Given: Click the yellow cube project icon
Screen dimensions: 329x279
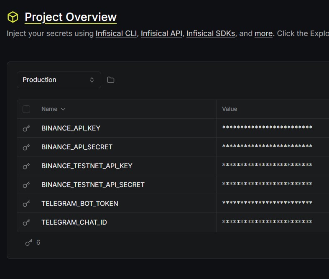Looking at the screenshot, I should point(13,17).
